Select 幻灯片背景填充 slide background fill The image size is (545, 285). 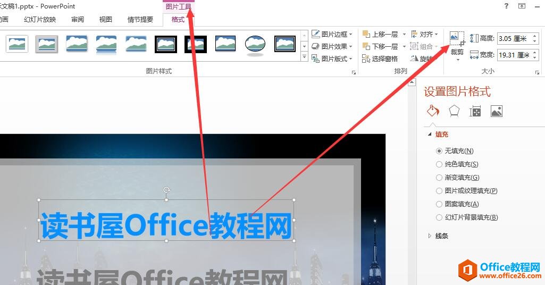pyautogui.click(x=467, y=217)
